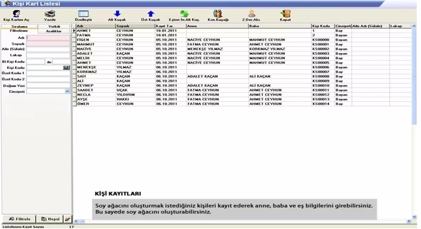Click the horizontal scrollbar left arrow
The image size is (421, 229).
[76, 221]
